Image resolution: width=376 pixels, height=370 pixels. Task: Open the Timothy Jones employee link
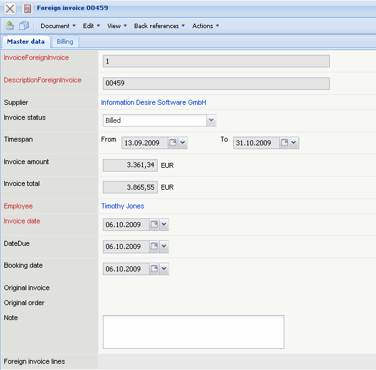[x=123, y=206]
